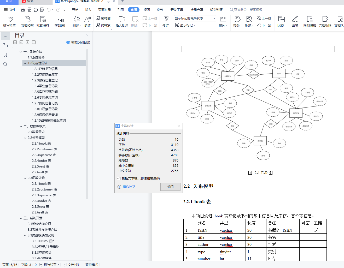Close the 字数统计 dialog with X
Image resolution: width=344 pixels, height=268 pixels.
(x=179, y=126)
